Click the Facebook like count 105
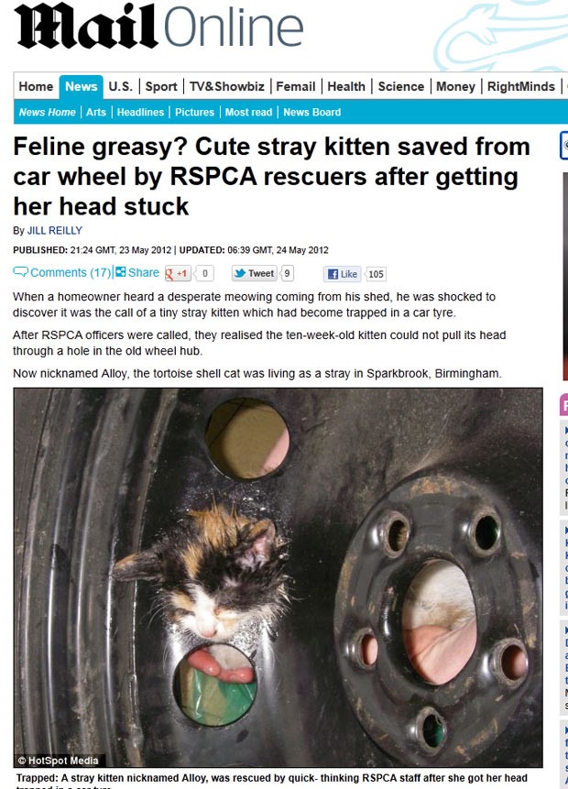 (376, 274)
